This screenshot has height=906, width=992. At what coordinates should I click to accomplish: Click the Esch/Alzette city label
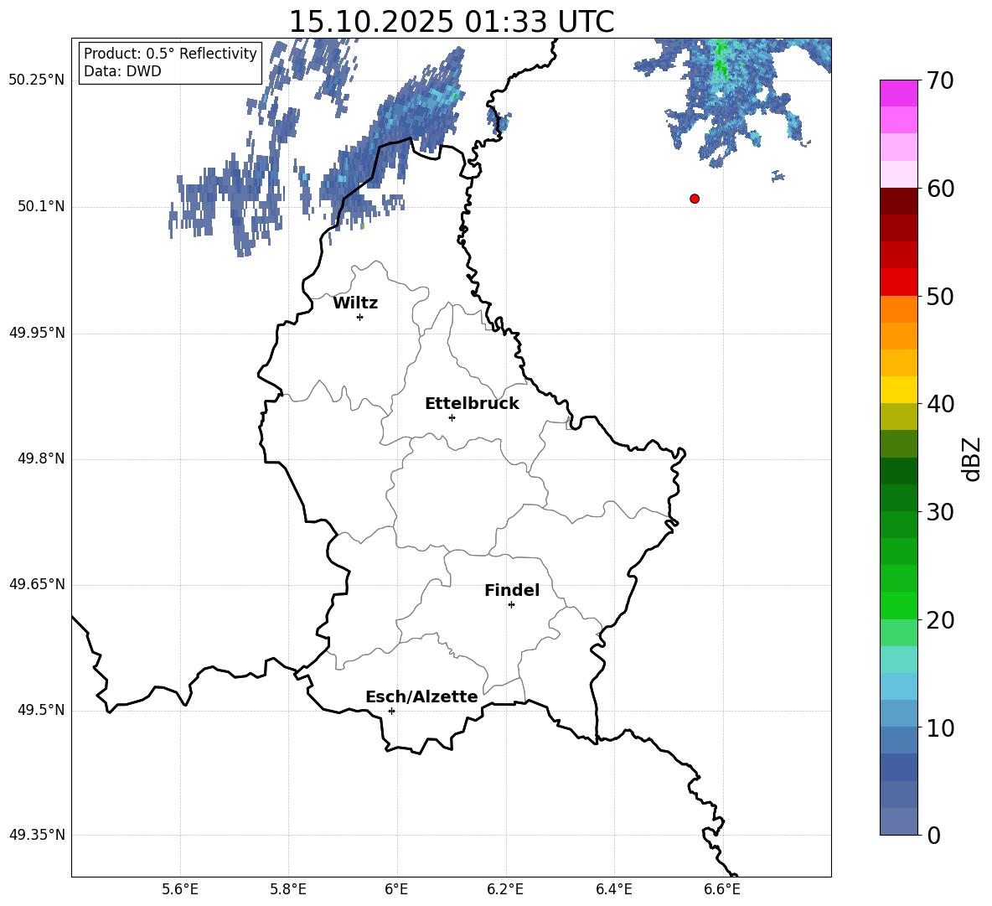tap(421, 696)
